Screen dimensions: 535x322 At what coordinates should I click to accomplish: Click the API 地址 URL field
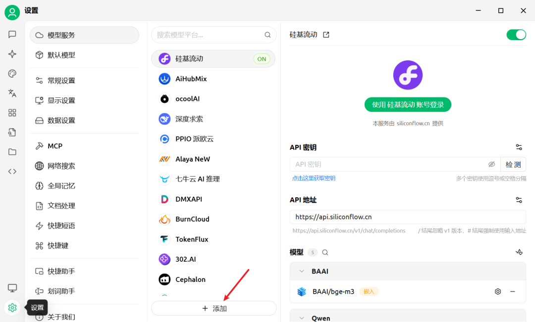point(408,217)
